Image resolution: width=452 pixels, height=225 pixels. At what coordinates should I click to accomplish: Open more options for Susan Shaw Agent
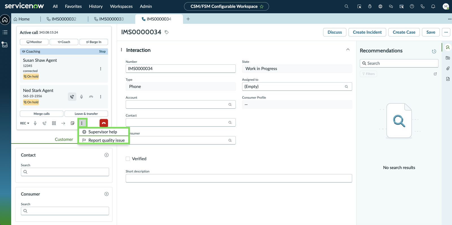(x=101, y=69)
